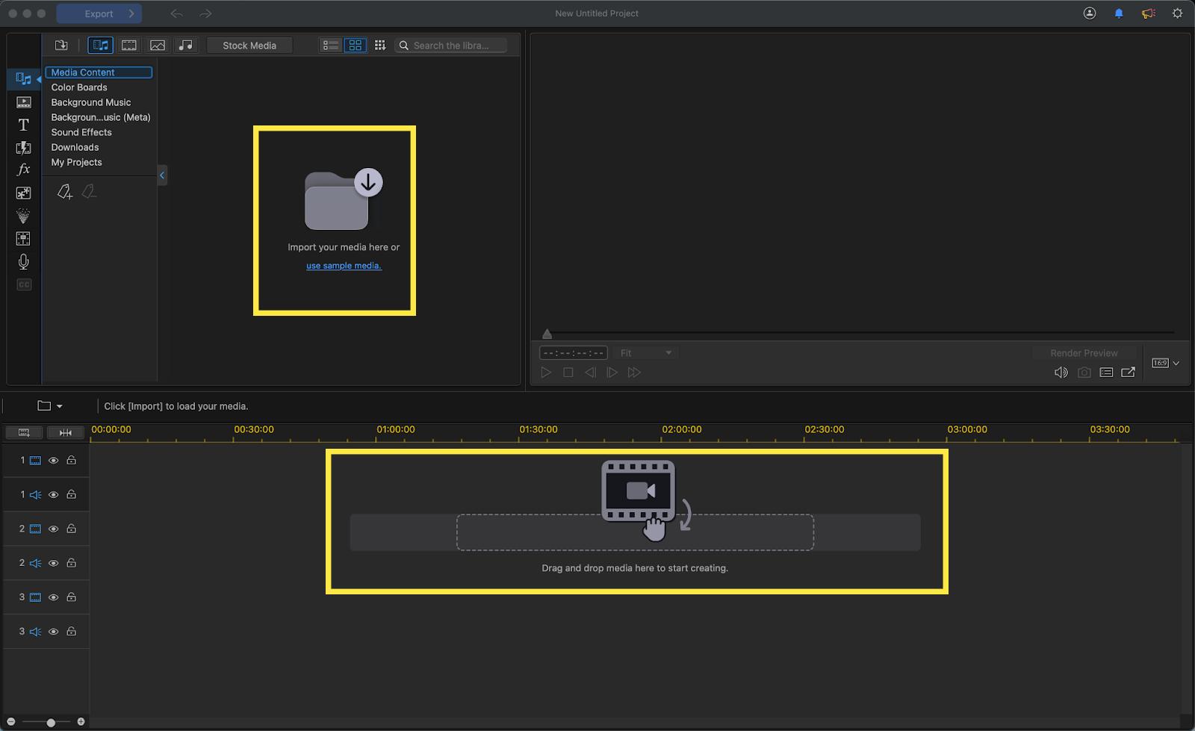
Task: Switch to the Stock Media tab
Action: click(249, 45)
